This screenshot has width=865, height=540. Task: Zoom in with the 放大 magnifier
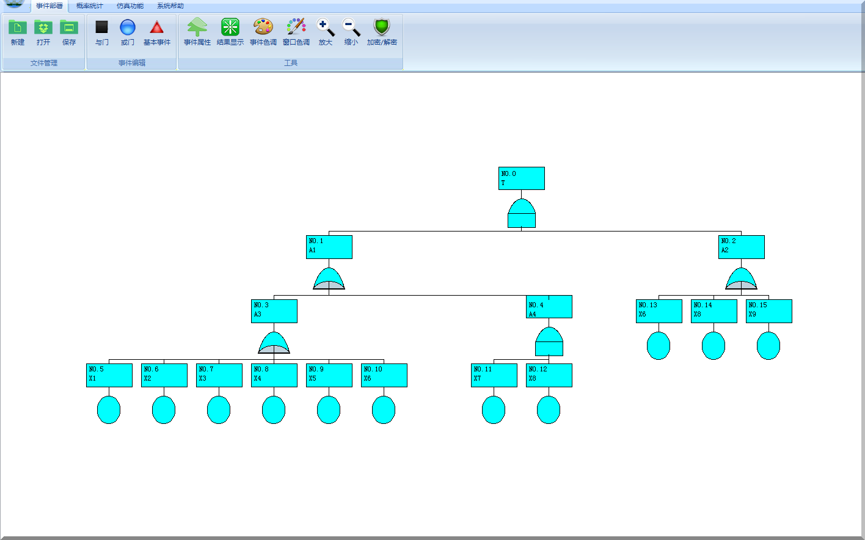tap(326, 28)
